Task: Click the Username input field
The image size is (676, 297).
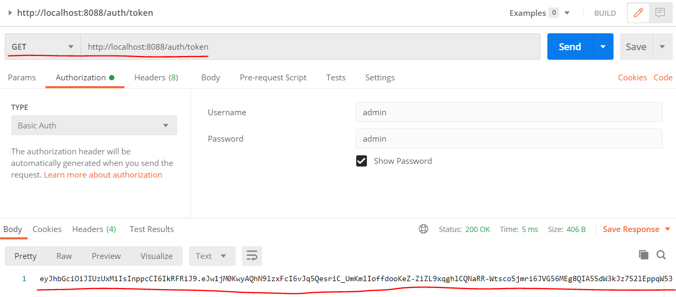Action: pyautogui.click(x=509, y=112)
